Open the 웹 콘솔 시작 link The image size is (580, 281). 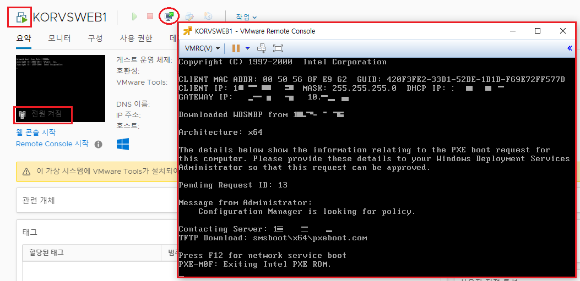36,132
